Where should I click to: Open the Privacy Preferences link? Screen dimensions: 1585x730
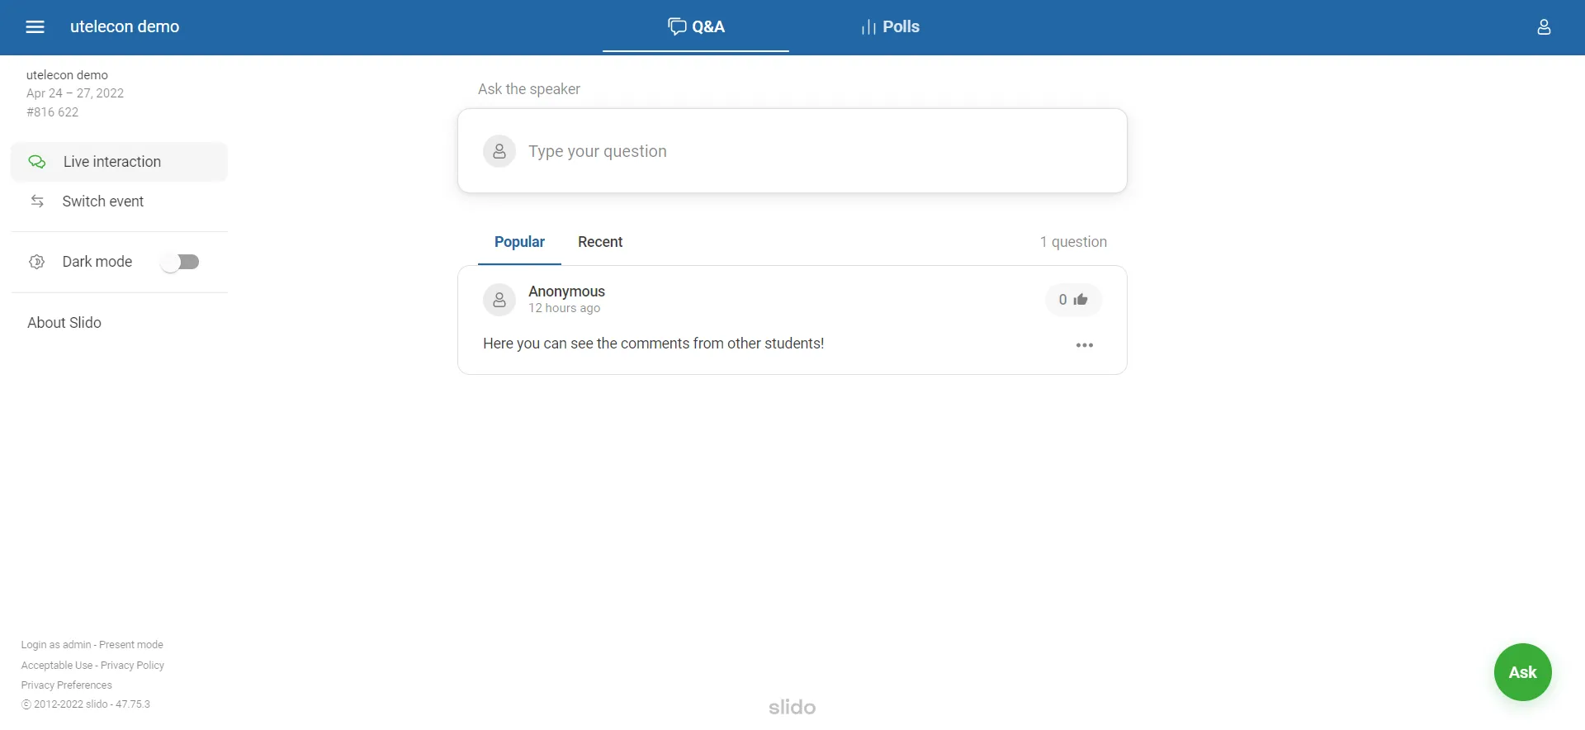pyautogui.click(x=67, y=685)
